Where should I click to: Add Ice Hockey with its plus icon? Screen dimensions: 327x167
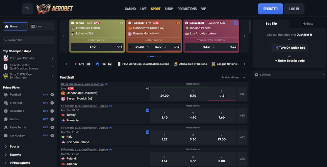(52, 135)
